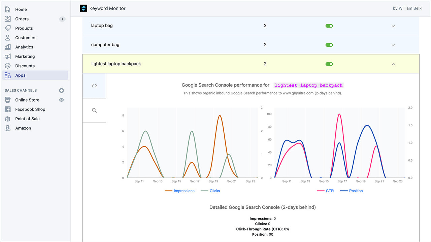
Task: Toggle off 'lightest laptop backpack' monitoring
Action: 329,64
